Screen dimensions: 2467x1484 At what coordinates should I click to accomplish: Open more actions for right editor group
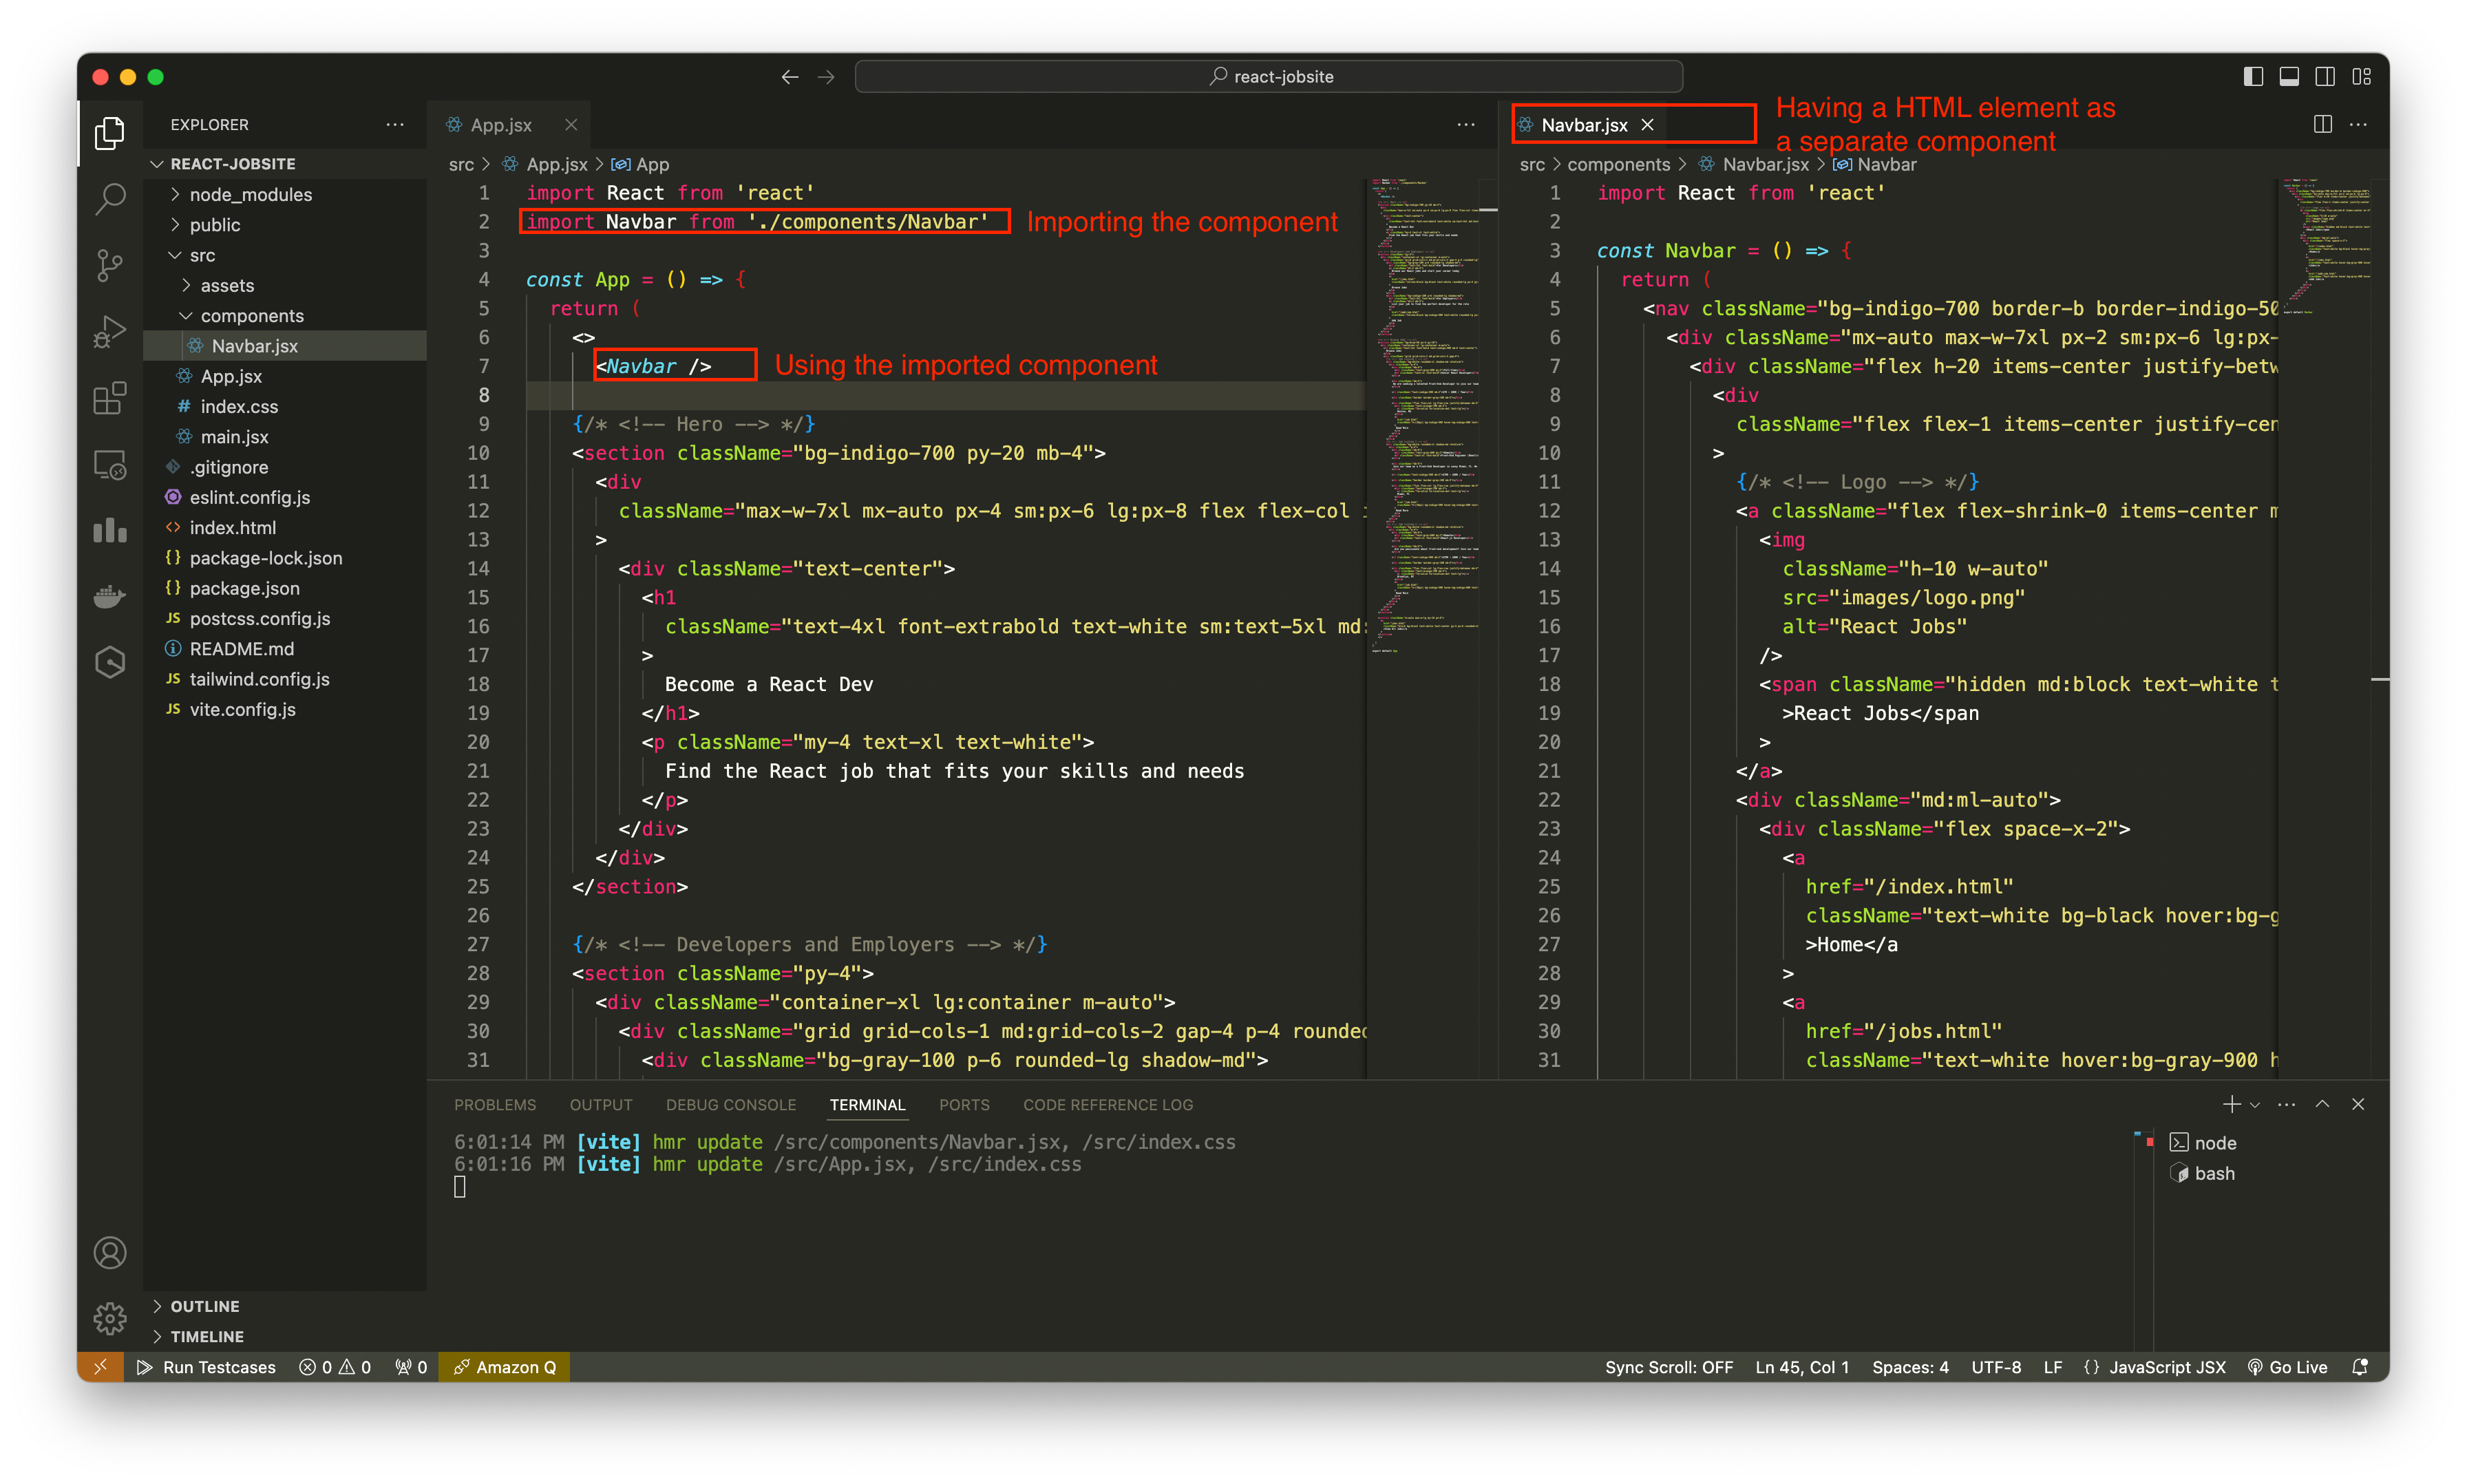(x=2358, y=124)
